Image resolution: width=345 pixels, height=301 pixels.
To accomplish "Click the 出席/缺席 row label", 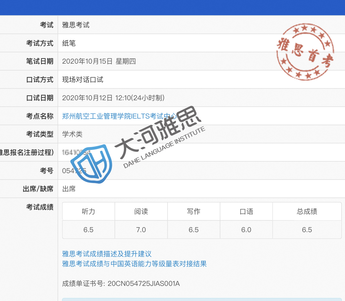I will point(38,189).
